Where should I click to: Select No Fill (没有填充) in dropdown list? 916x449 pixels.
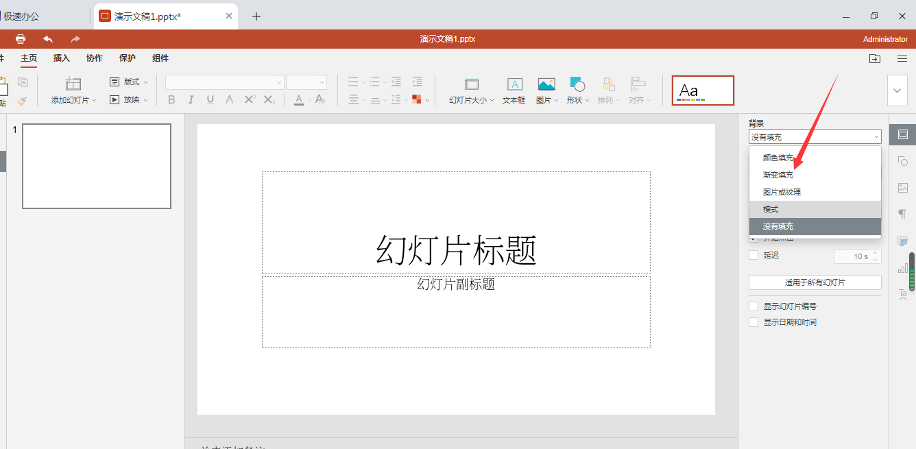[815, 226]
